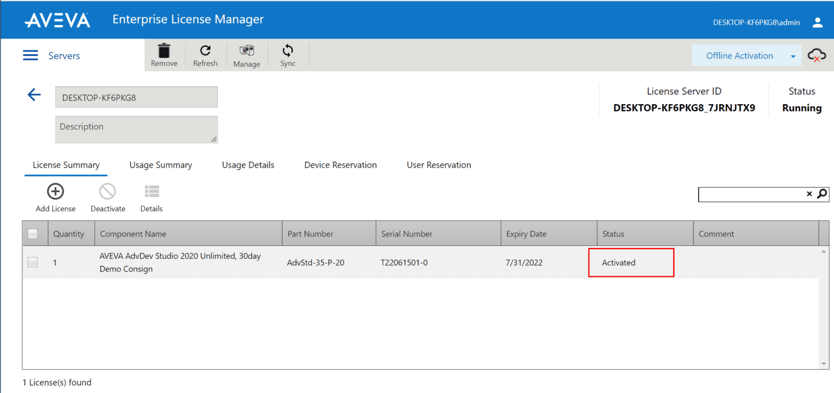Screen dimensions: 834x393
Task: Click the disconnected cloud icon near Offline Activation
Action: [x=817, y=55]
